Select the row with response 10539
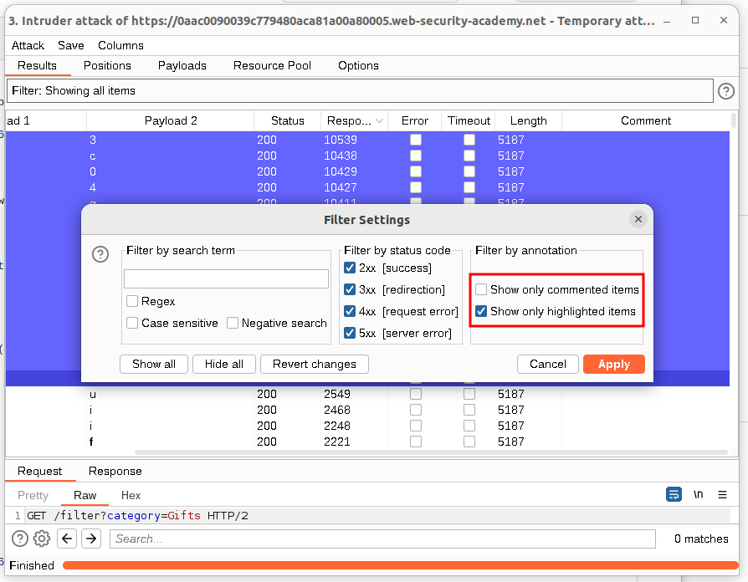Image resolution: width=748 pixels, height=582 pixels. coord(367,140)
